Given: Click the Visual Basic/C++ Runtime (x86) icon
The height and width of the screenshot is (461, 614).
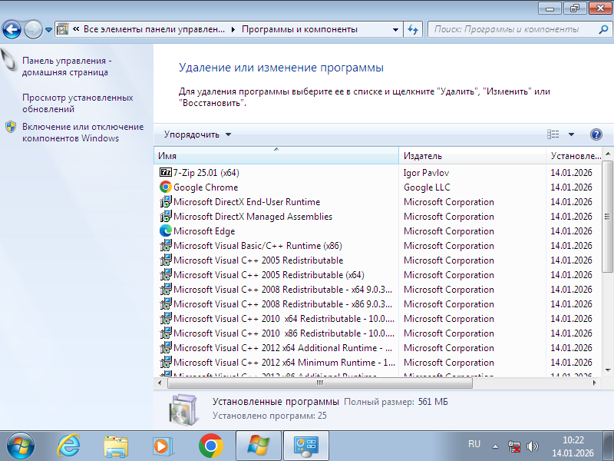Looking at the screenshot, I should tap(166, 245).
